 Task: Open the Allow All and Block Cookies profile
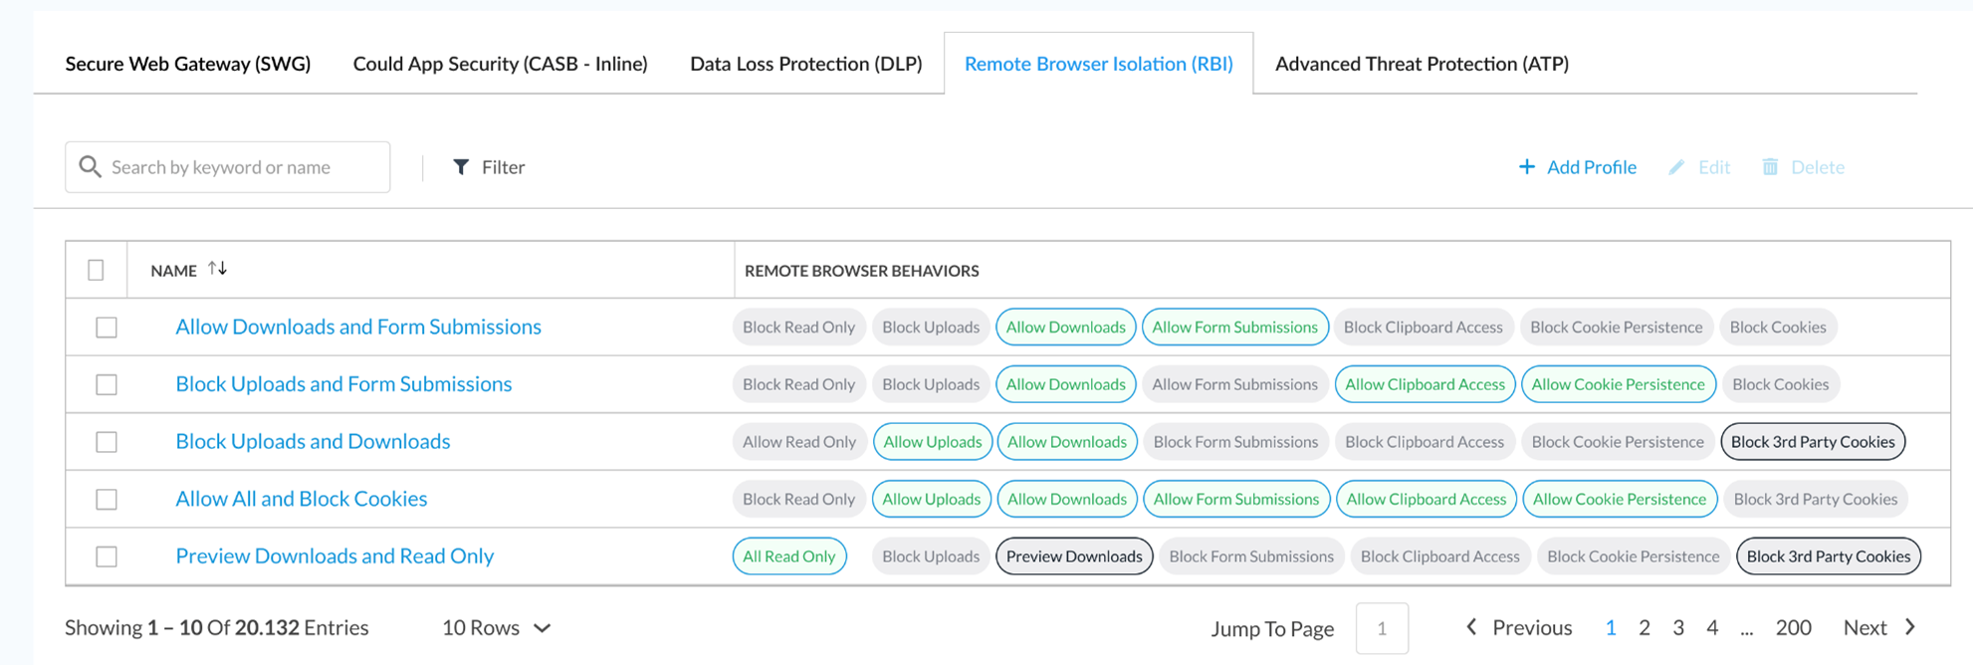pyautogui.click(x=302, y=499)
